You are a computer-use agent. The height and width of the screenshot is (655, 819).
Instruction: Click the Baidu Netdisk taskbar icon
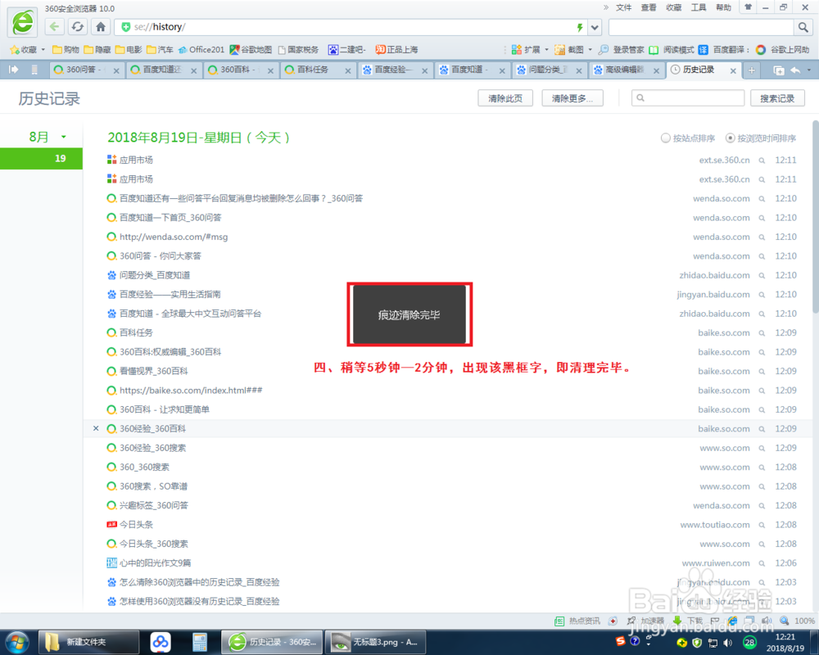tap(161, 642)
